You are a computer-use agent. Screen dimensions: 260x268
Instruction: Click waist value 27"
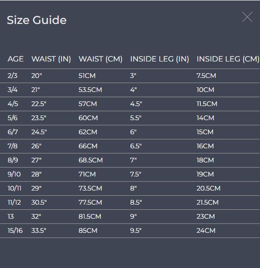pos(37,160)
